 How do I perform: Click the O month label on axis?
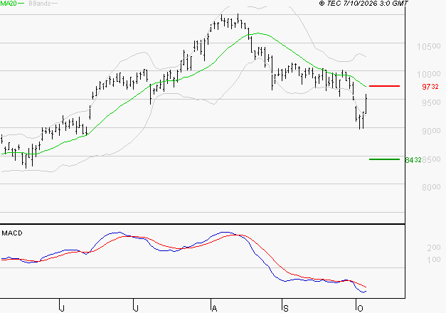(x=360, y=309)
